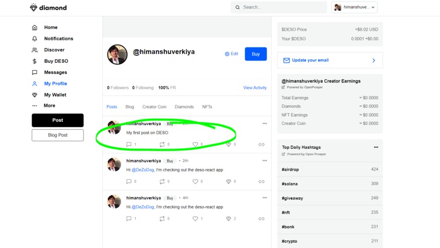Open the himanshuve account dropdown
Viewport: 440px width, 248px height.
[x=354, y=7]
